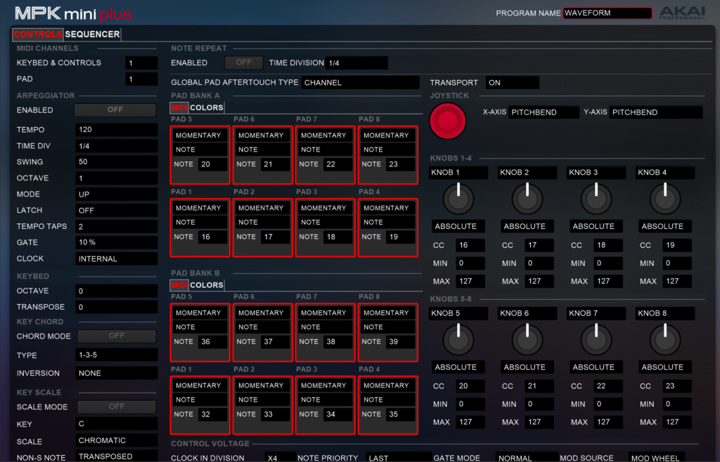
Task: Select Pad Bank B MIDI tab
Action: pyautogui.click(x=179, y=285)
